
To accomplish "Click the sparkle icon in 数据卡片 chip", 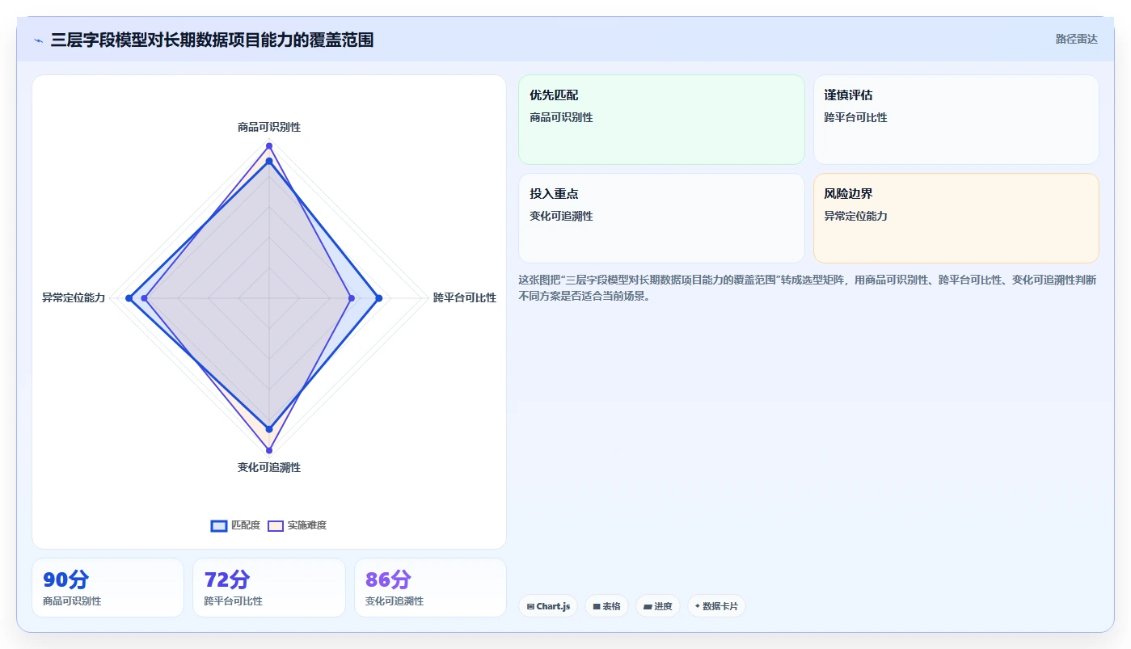I will (698, 605).
